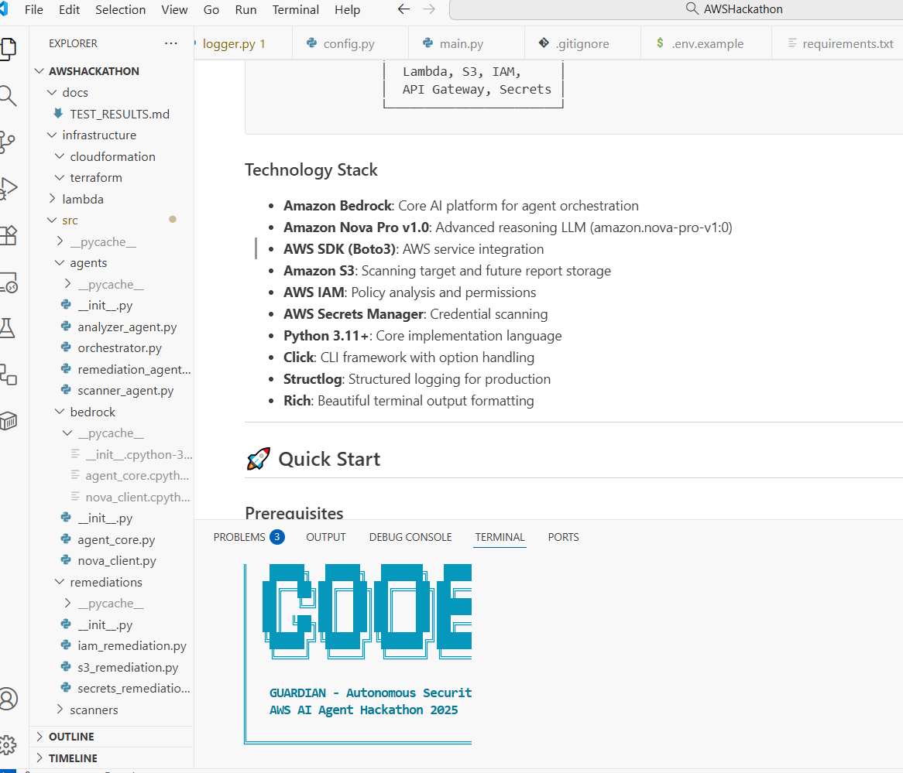Open scanner_agent.py file
This screenshot has width=903, height=773.
(112, 391)
